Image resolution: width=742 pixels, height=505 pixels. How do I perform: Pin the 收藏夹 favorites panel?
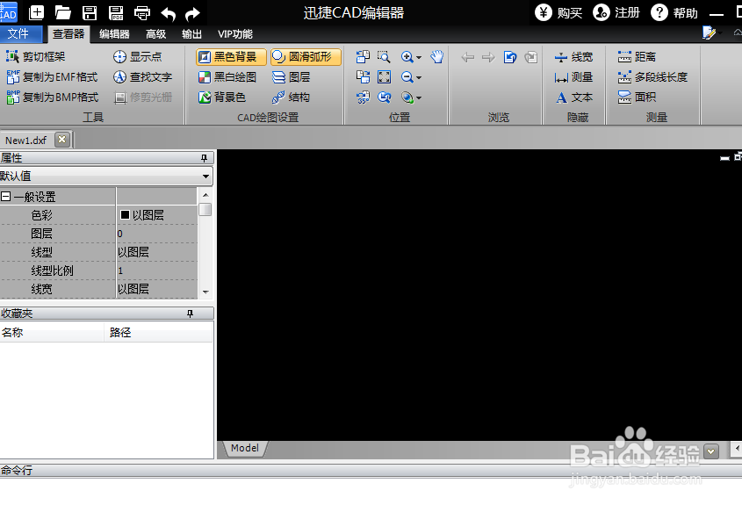(x=190, y=314)
